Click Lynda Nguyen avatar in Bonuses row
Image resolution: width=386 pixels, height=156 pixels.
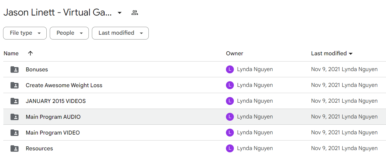[x=230, y=69]
